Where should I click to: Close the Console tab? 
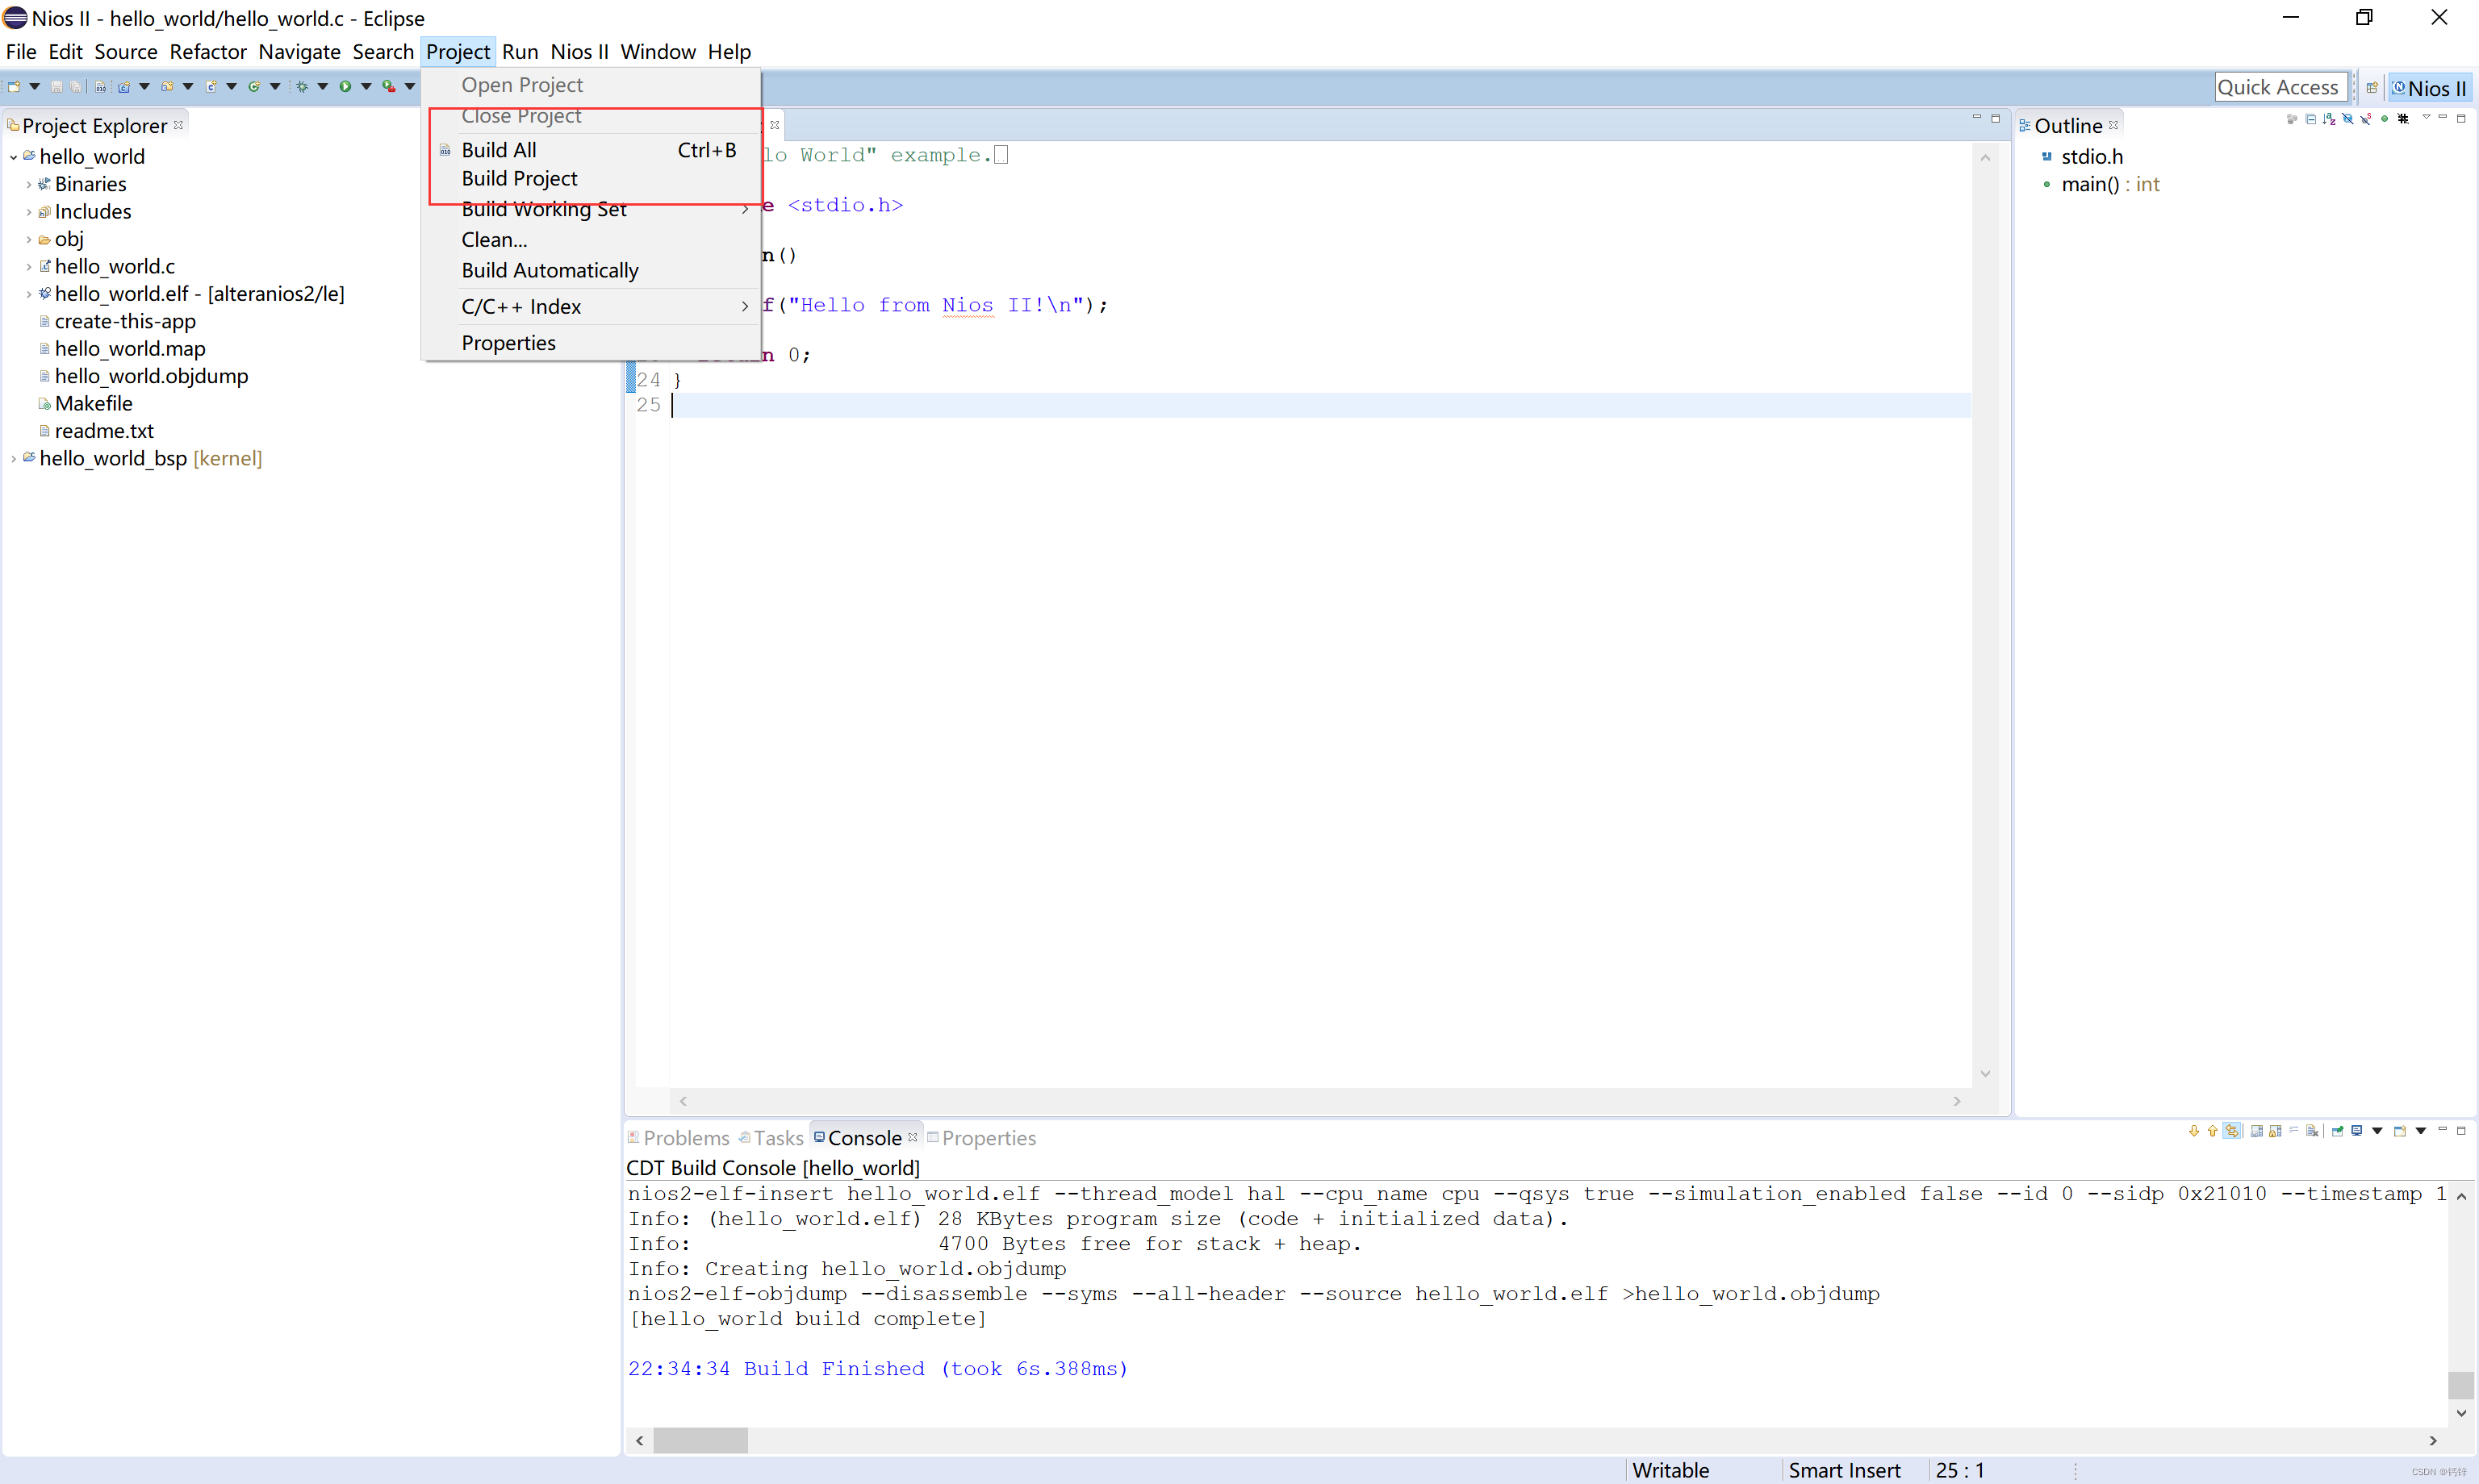point(913,1137)
